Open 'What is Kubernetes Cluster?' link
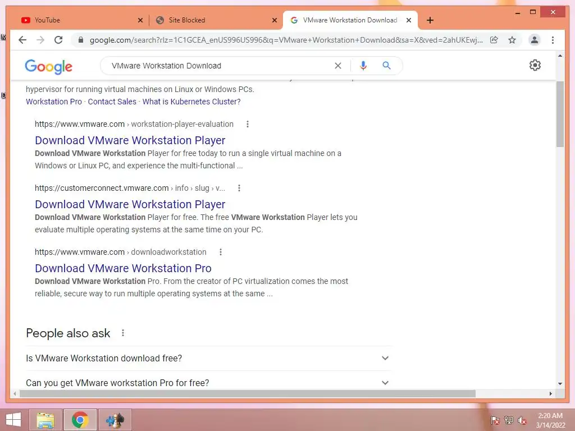 click(x=191, y=102)
